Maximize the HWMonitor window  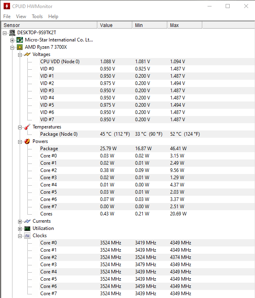point(228,6)
